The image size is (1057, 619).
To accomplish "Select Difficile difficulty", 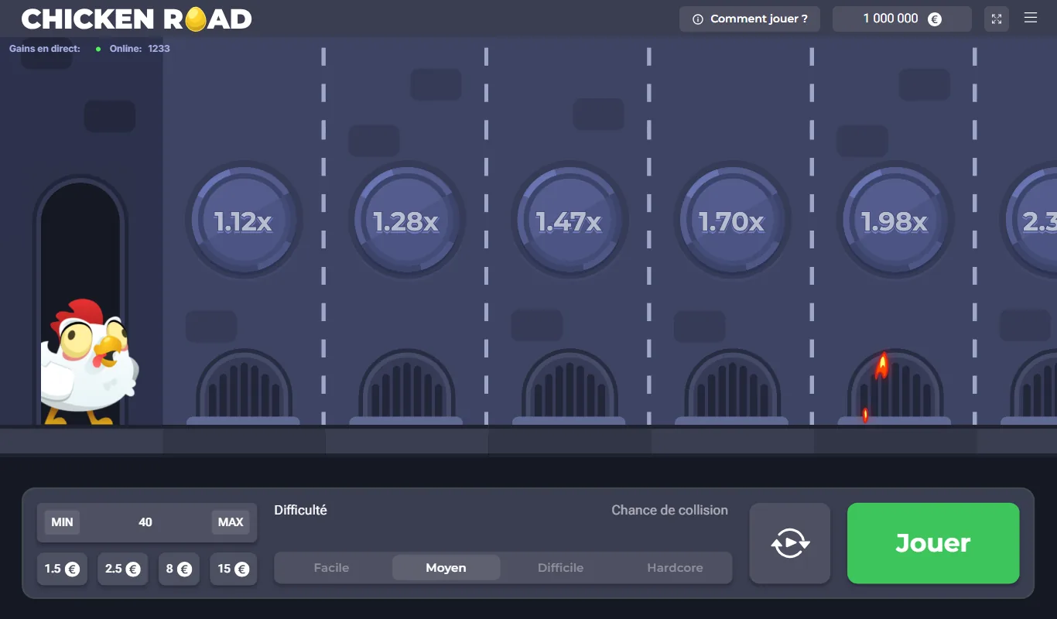I will pos(560,568).
